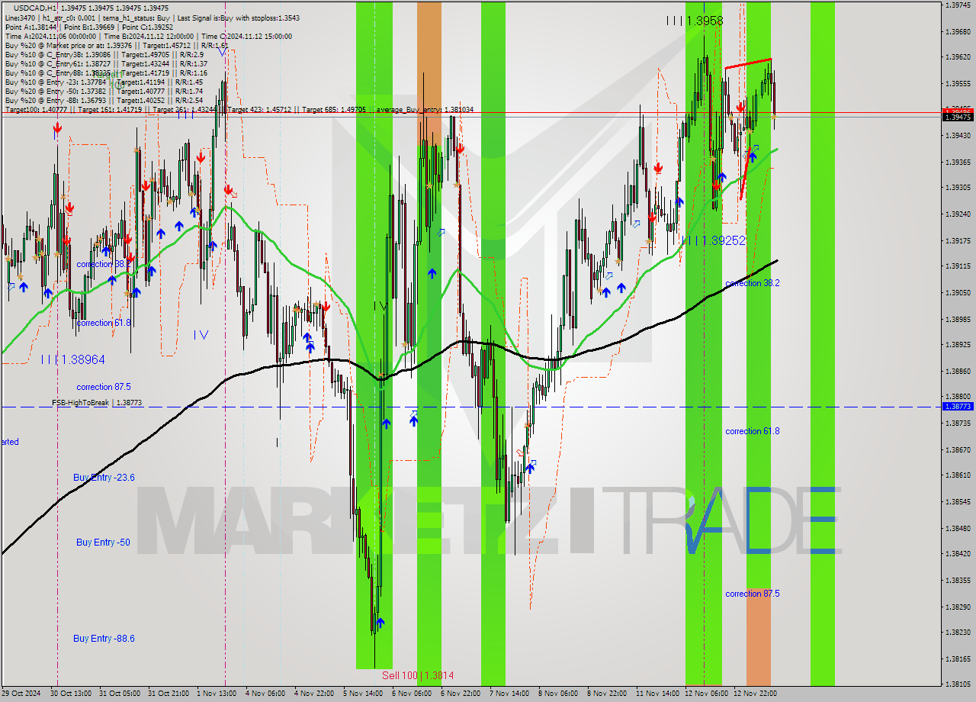Image resolution: width=976 pixels, height=702 pixels.
Task: Click the red 'Sell 100 | 1.3814' label
Action: [x=418, y=676]
